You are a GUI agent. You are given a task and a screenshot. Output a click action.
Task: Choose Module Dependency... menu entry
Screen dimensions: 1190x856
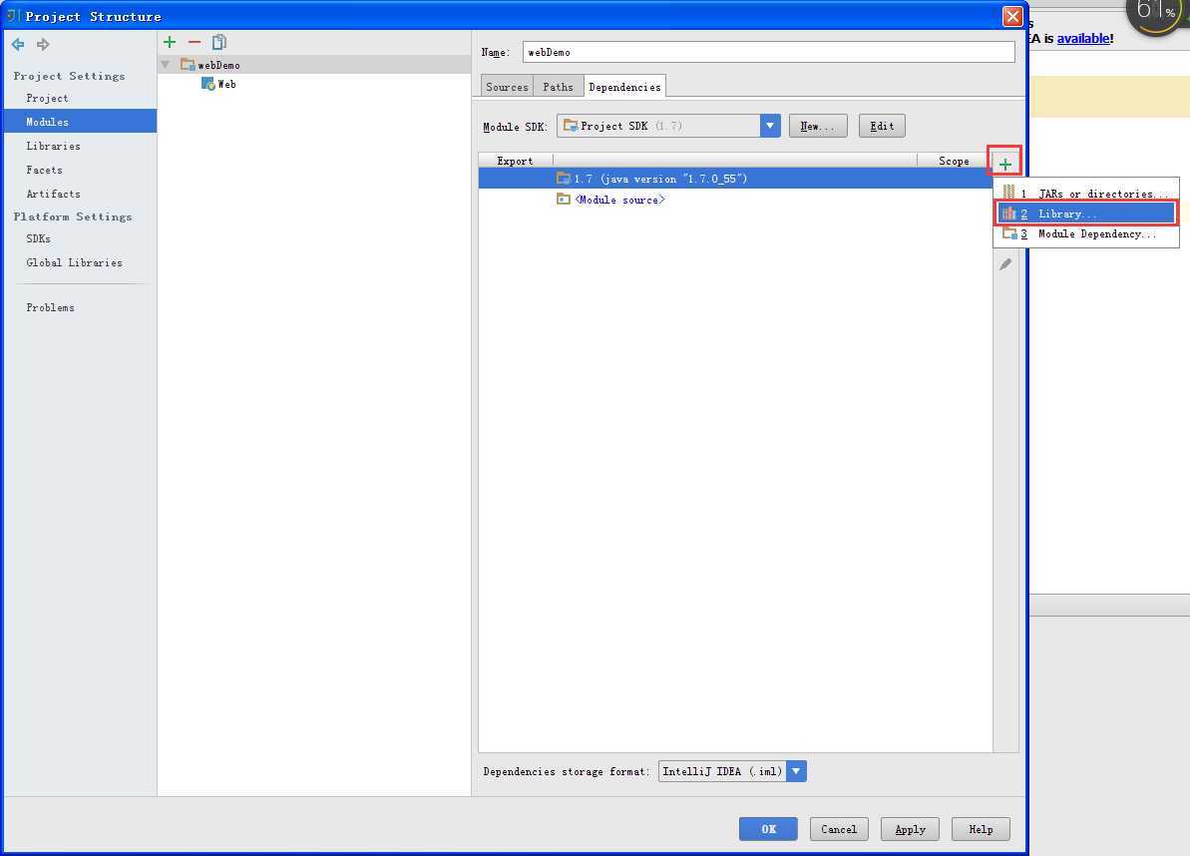(x=1086, y=233)
